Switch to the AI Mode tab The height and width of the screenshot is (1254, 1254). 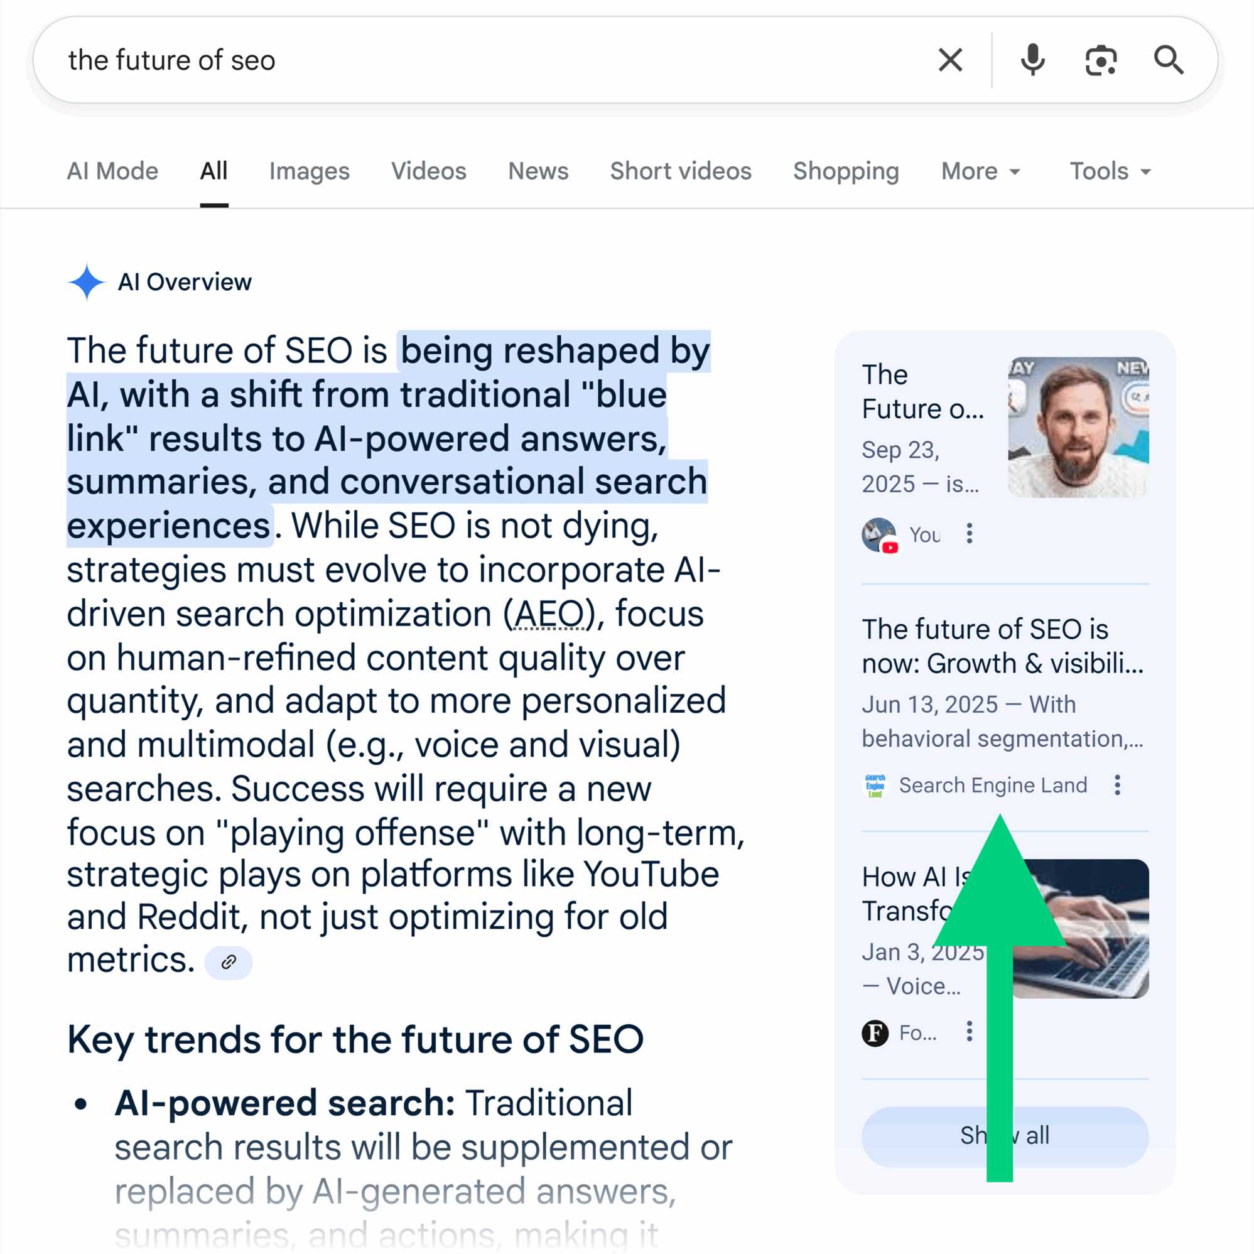[x=112, y=171]
